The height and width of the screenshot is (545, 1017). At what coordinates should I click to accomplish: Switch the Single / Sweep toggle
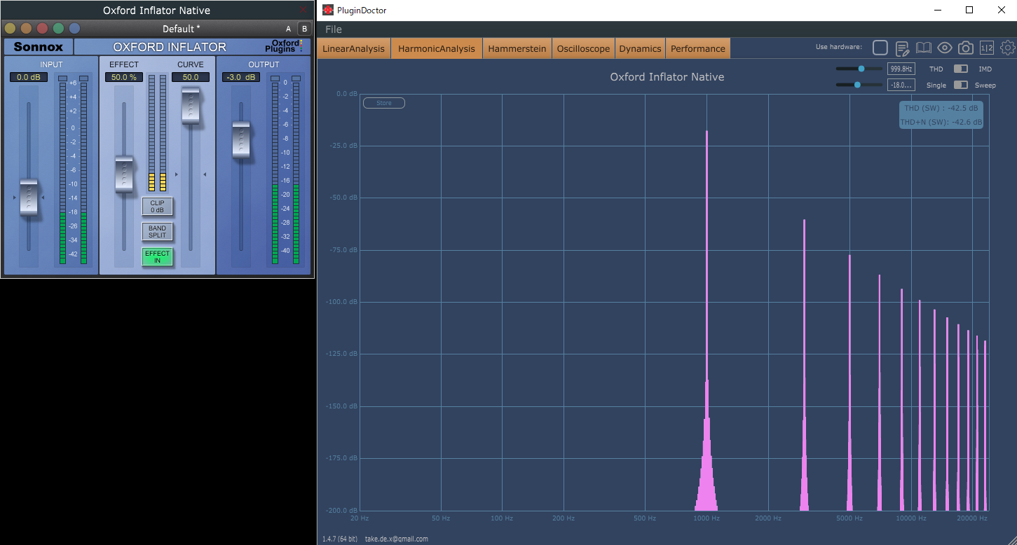(960, 85)
